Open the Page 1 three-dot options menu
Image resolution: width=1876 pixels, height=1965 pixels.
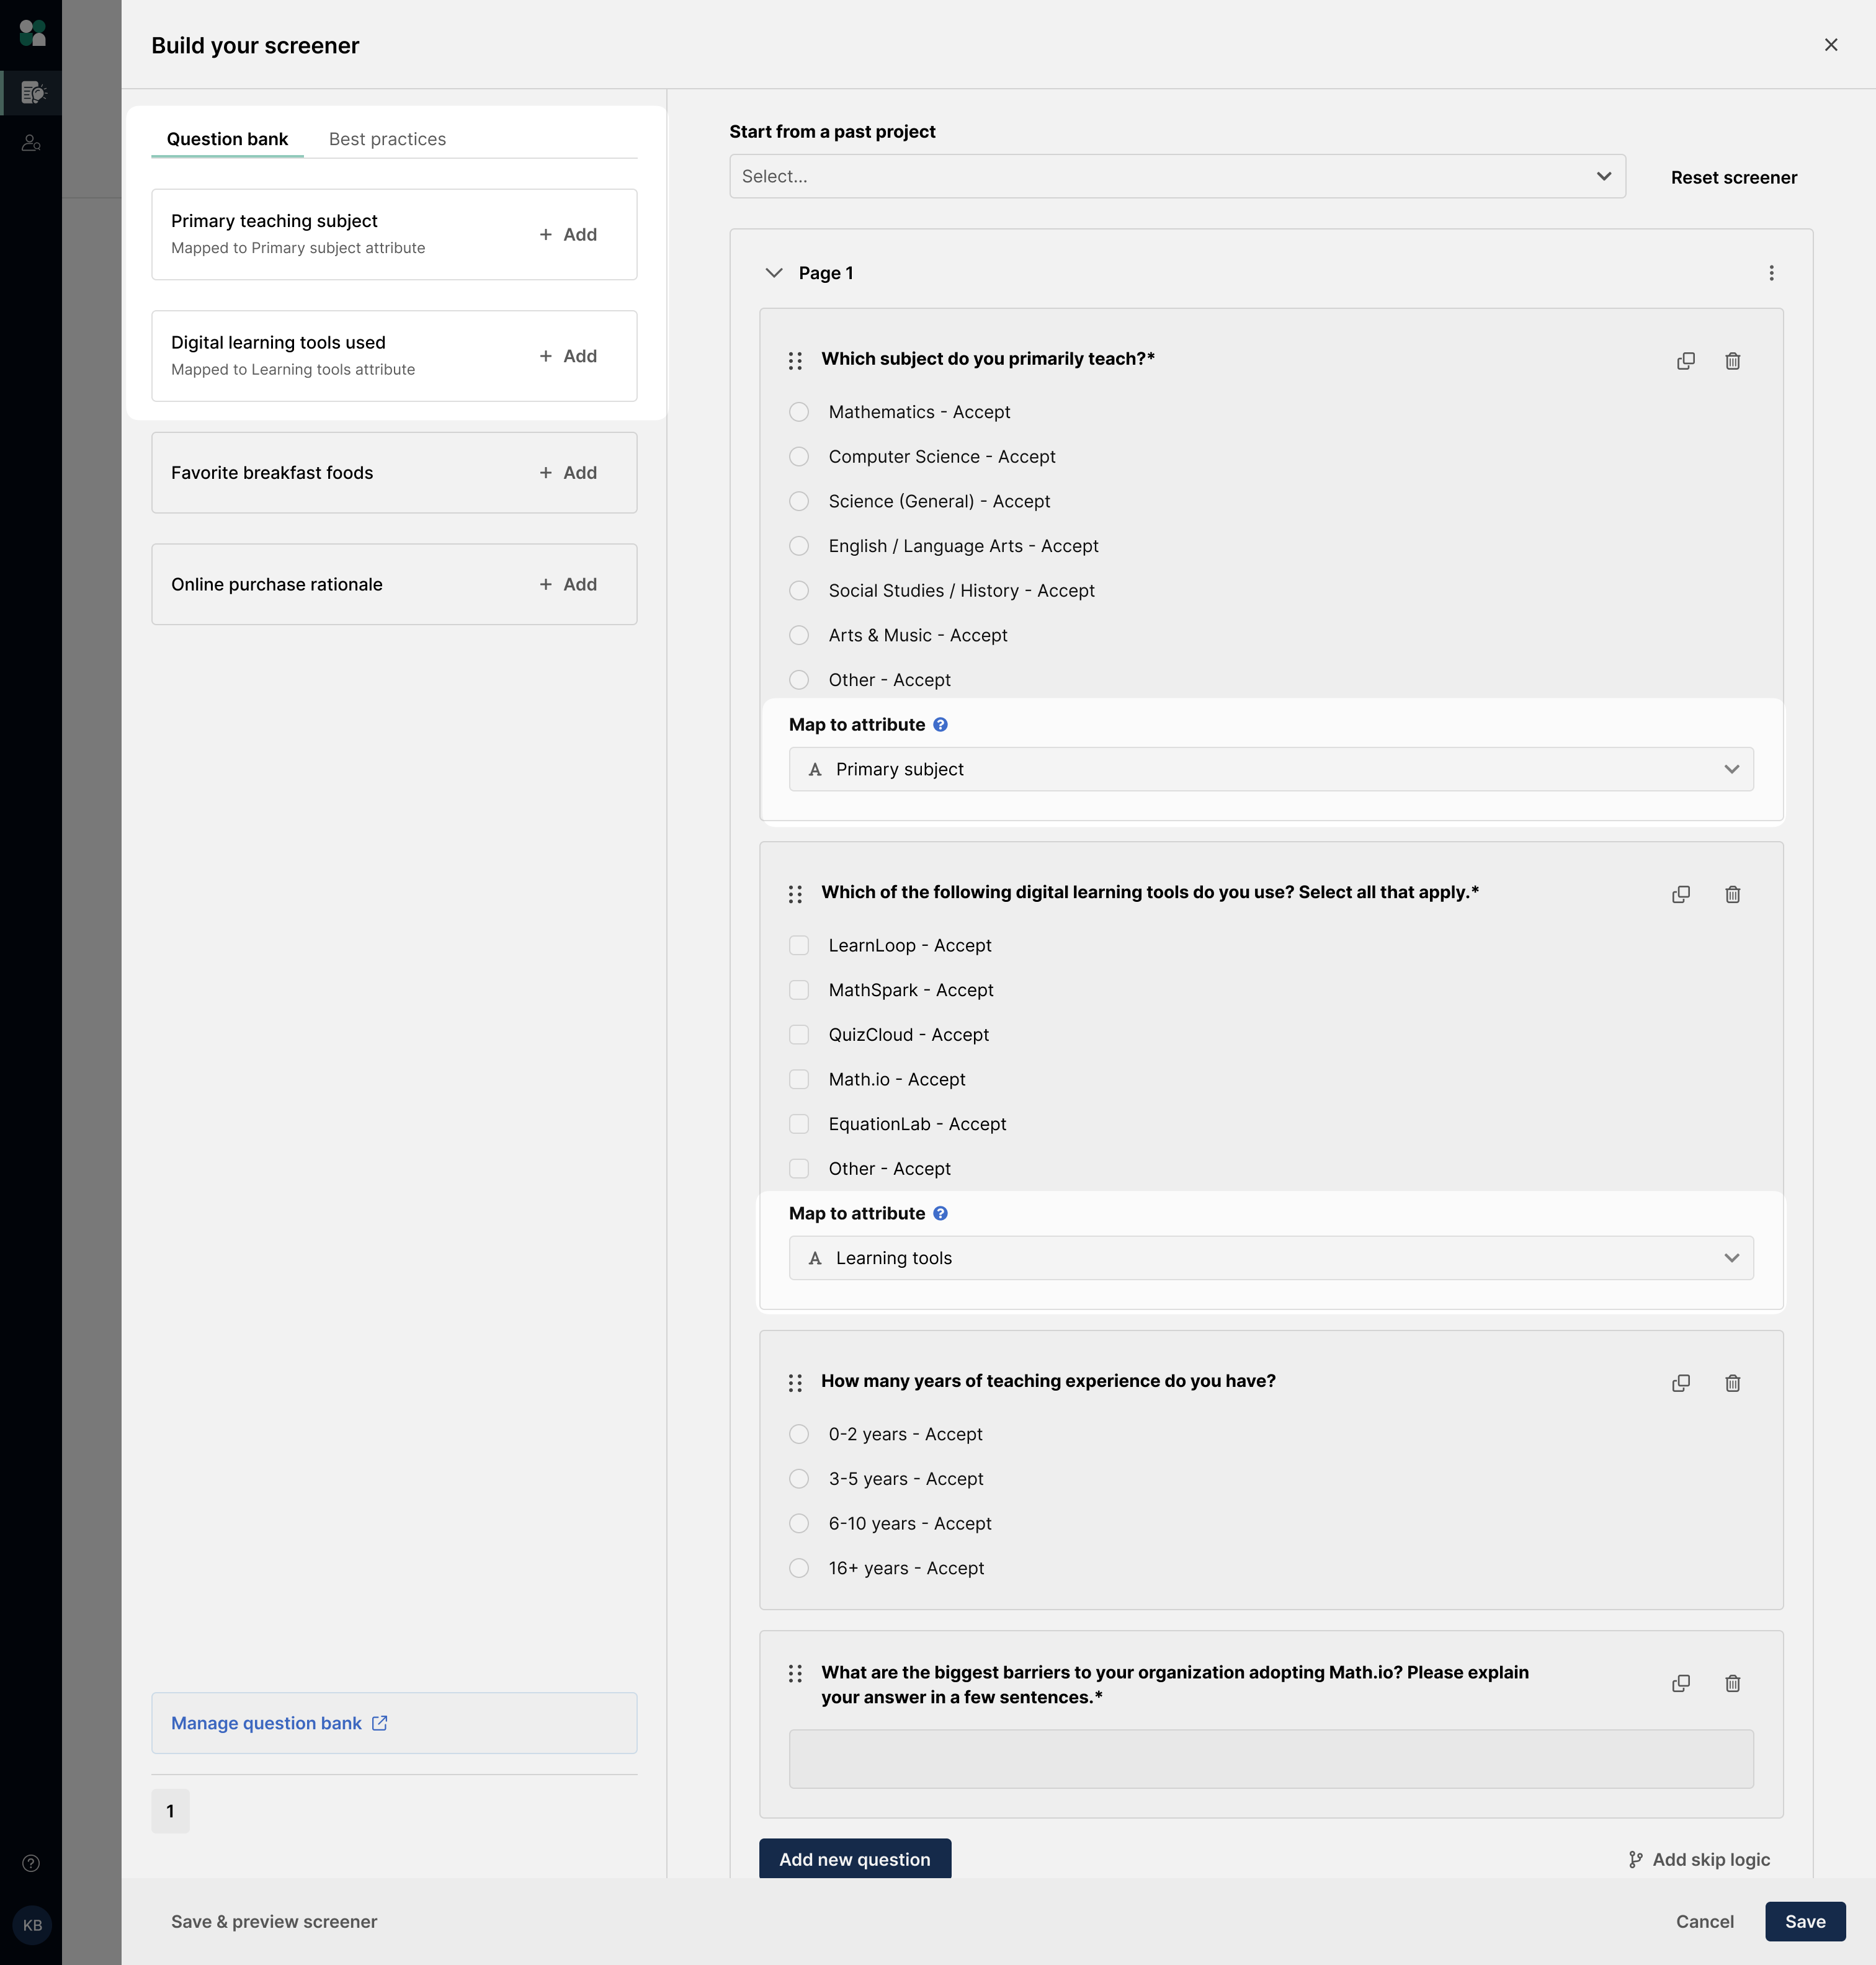coord(1771,273)
